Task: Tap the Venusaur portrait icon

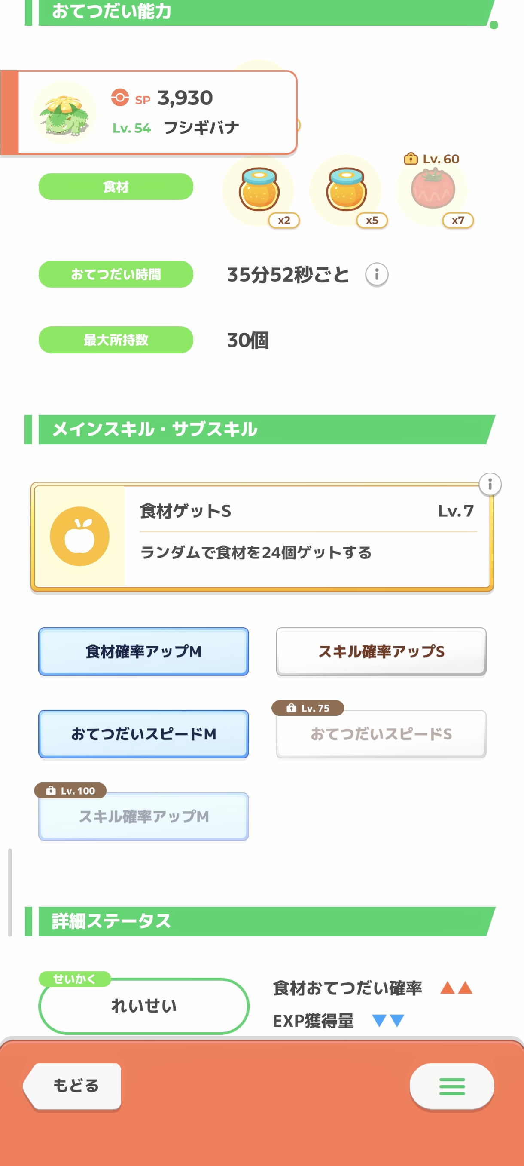Action: pyautogui.click(x=65, y=113)
